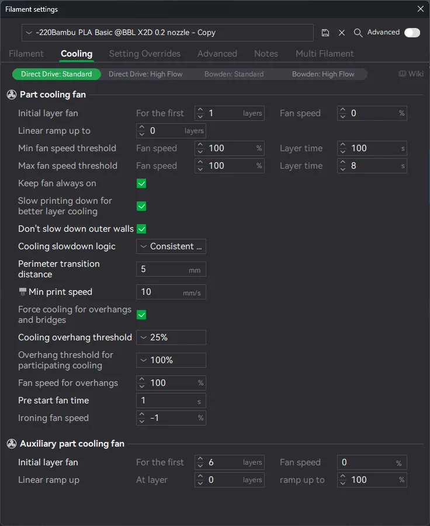Image resolution: width=430 pixels, height=526 pixels.
Task: Open the Multi Filament tab
Action: [x=325, y=54]
